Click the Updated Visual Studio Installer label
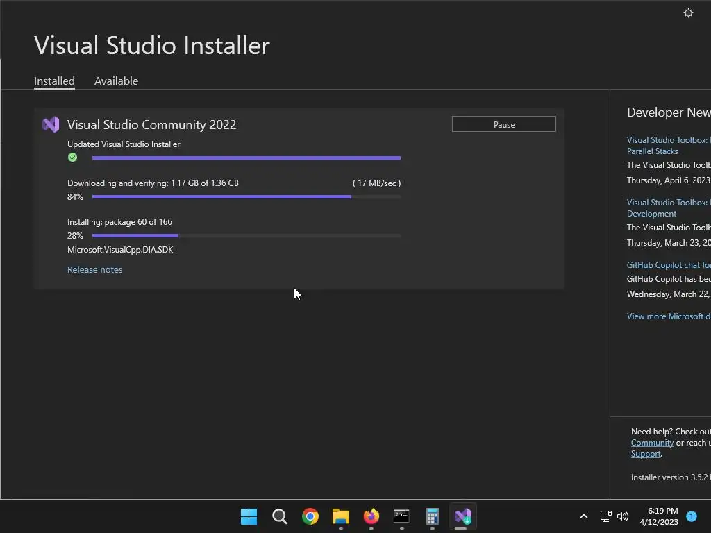The height and width of the screenshot is (533, 711). [124, 144]
